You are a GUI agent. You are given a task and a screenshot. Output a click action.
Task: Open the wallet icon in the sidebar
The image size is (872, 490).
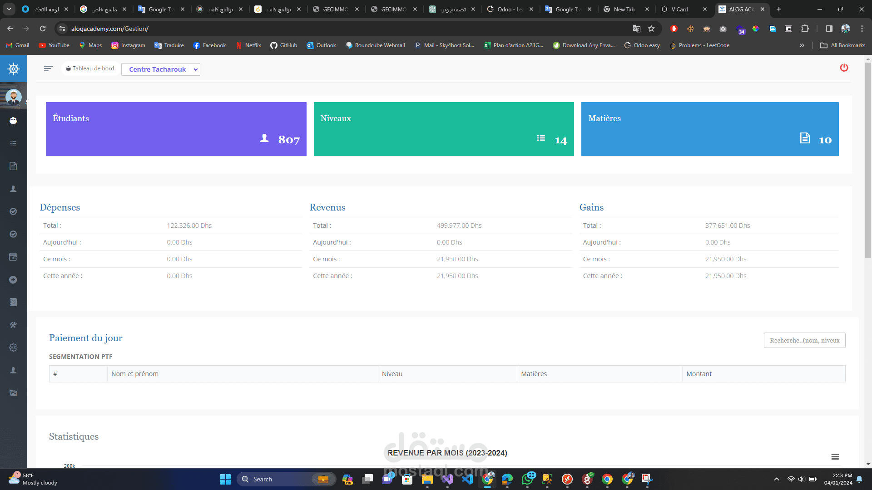coord(13,257)
